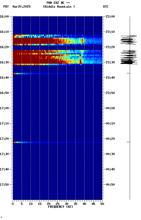The image size is (141, 220).
Task: Click the 00:20 UTC time label
Action: (x=110, y=139)
